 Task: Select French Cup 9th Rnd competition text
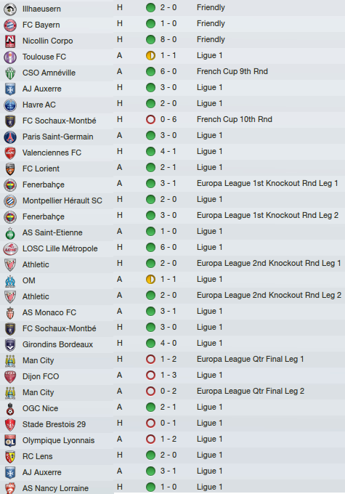point(232,71)
